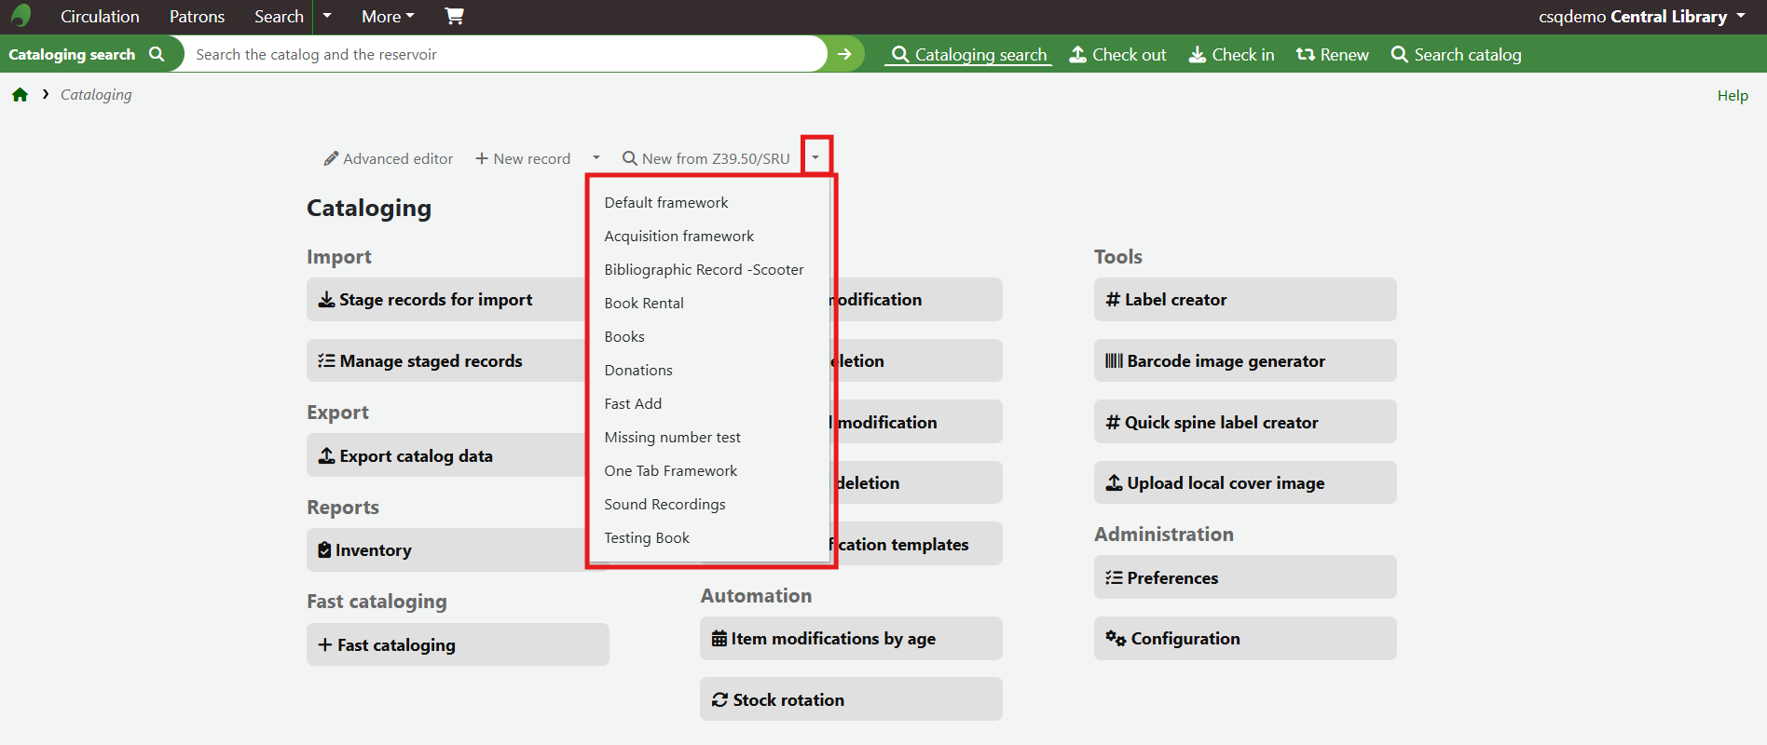Pick the Default framework entry

666,202
